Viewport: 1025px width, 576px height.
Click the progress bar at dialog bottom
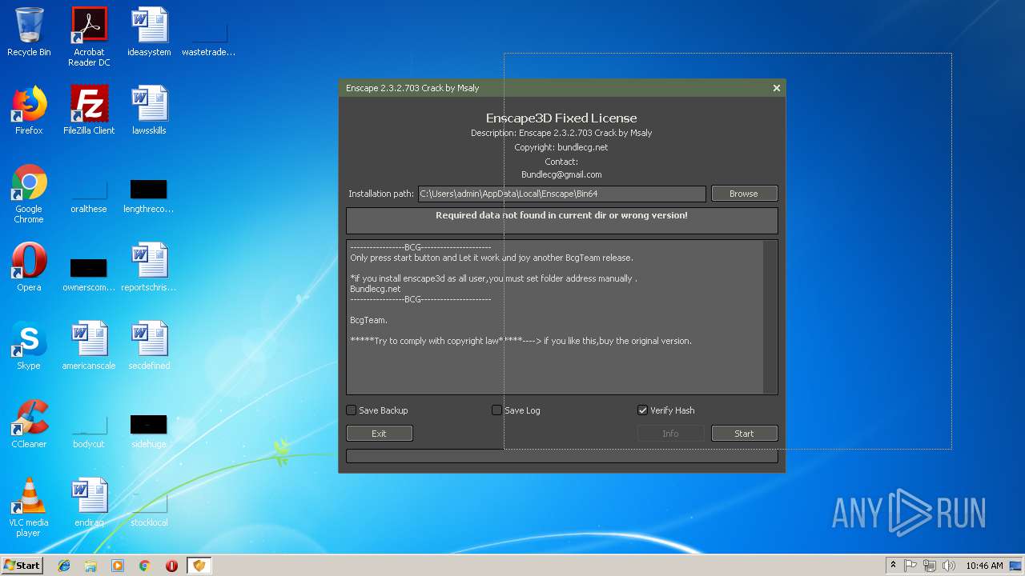coord(561,456)
